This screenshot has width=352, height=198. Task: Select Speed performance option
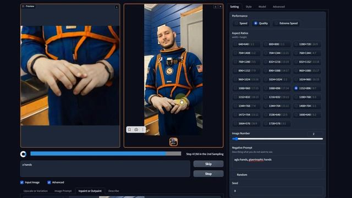[x=241, y=23]
